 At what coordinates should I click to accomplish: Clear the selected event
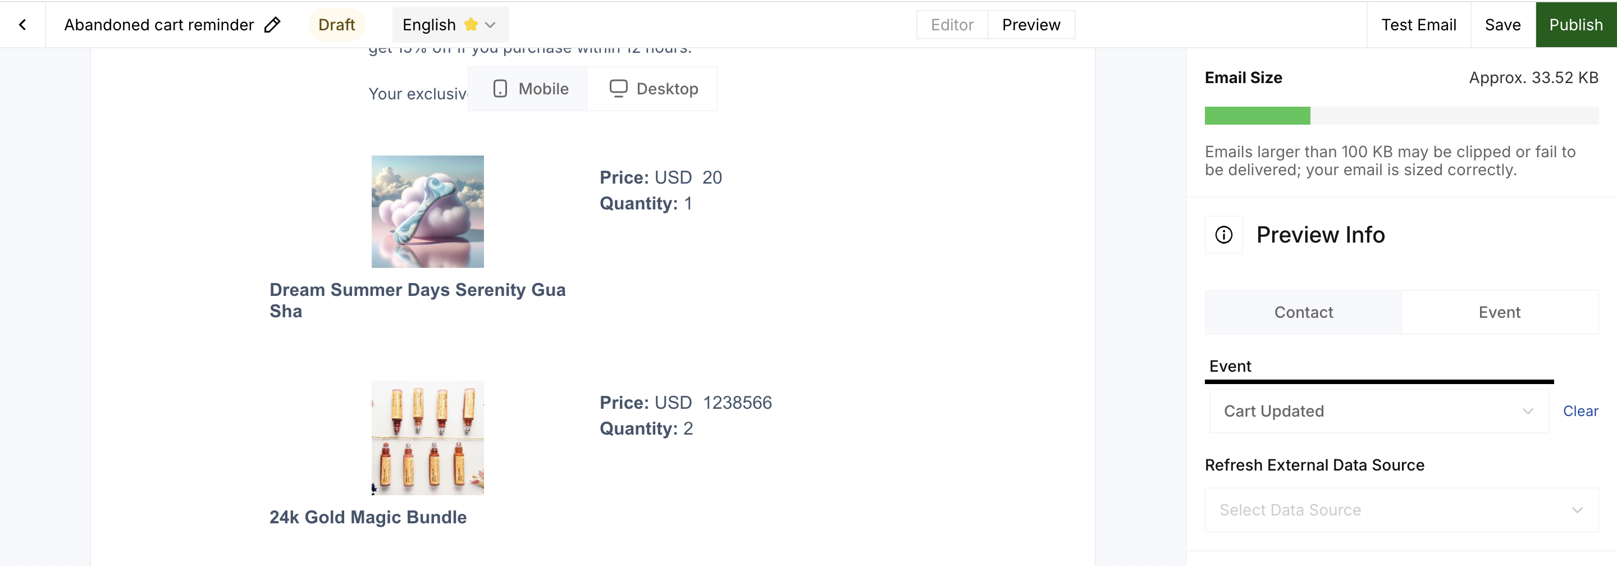[1580, 411]
